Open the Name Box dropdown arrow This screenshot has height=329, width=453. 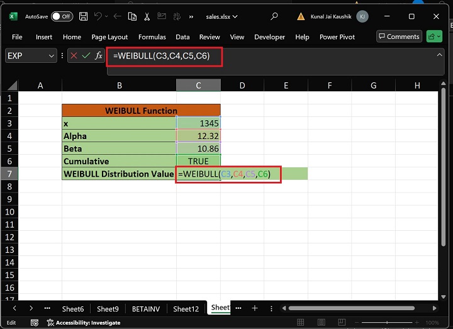pos(52,56)
